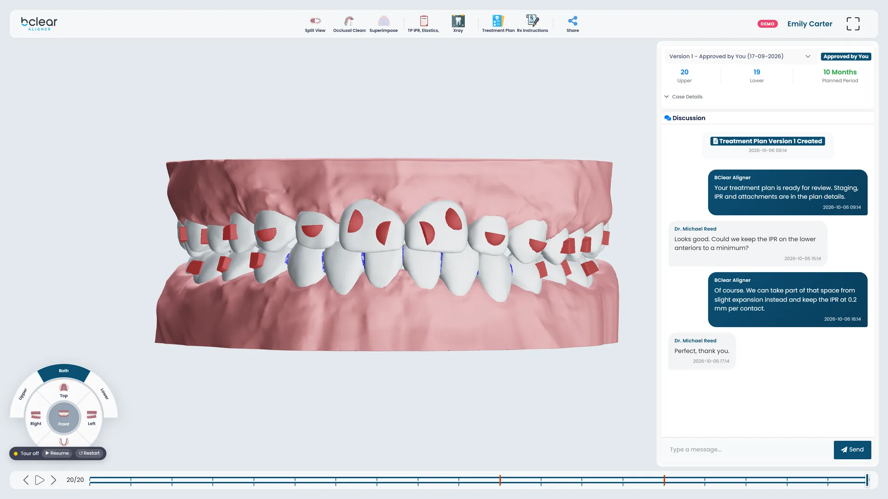Advance to the next stage
The image size is (888, 499).
[x=54, y=480]
